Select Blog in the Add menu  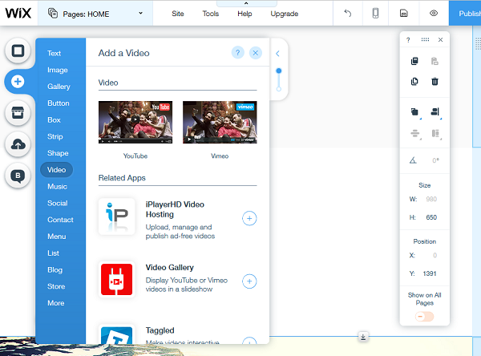point(55,269)
